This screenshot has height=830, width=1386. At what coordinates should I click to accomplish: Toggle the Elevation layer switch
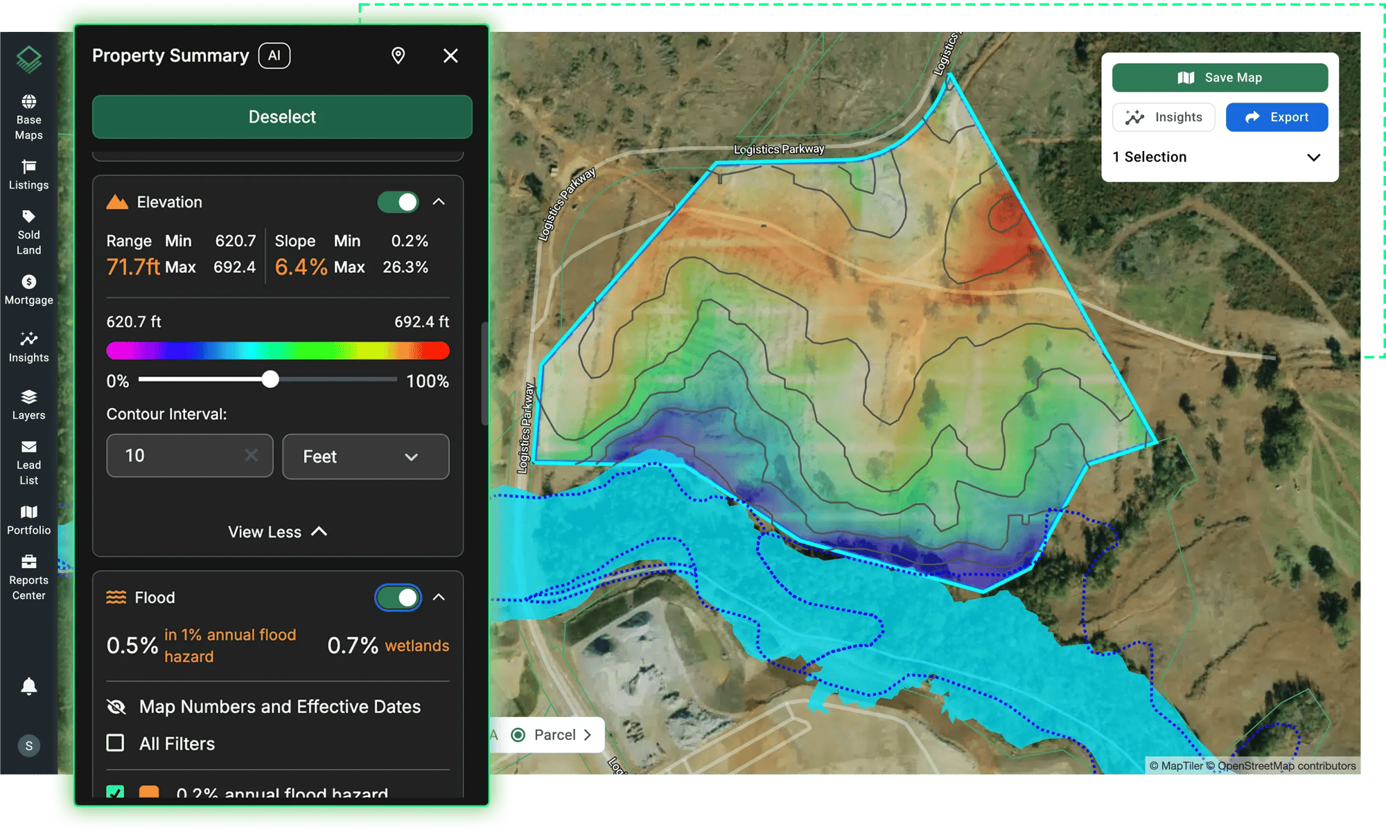(398, 202)
